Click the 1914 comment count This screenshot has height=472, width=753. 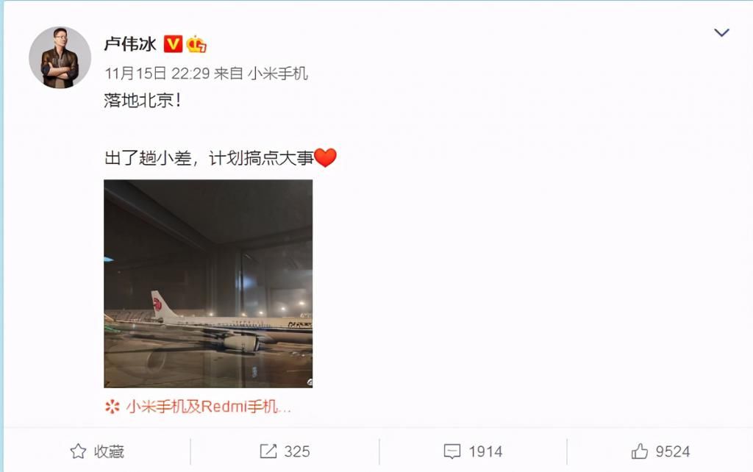(485, 451)
